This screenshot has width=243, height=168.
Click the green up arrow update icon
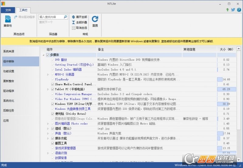click(x=227, y=10)
